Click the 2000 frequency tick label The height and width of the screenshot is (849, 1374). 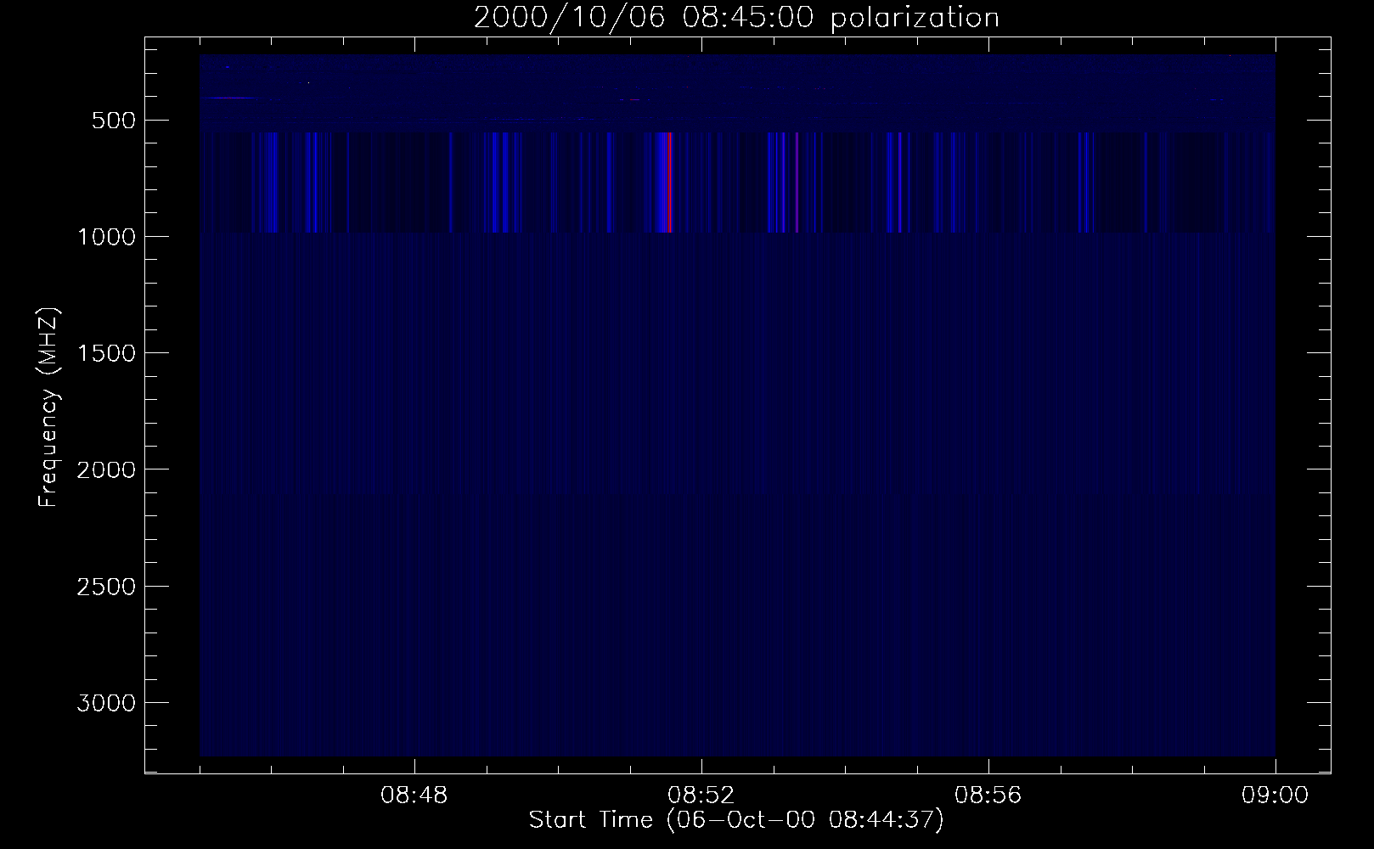click(x=107, y=469)
